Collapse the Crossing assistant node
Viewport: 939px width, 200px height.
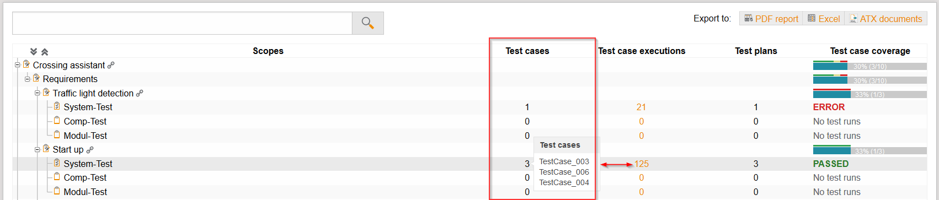[17, 65]
